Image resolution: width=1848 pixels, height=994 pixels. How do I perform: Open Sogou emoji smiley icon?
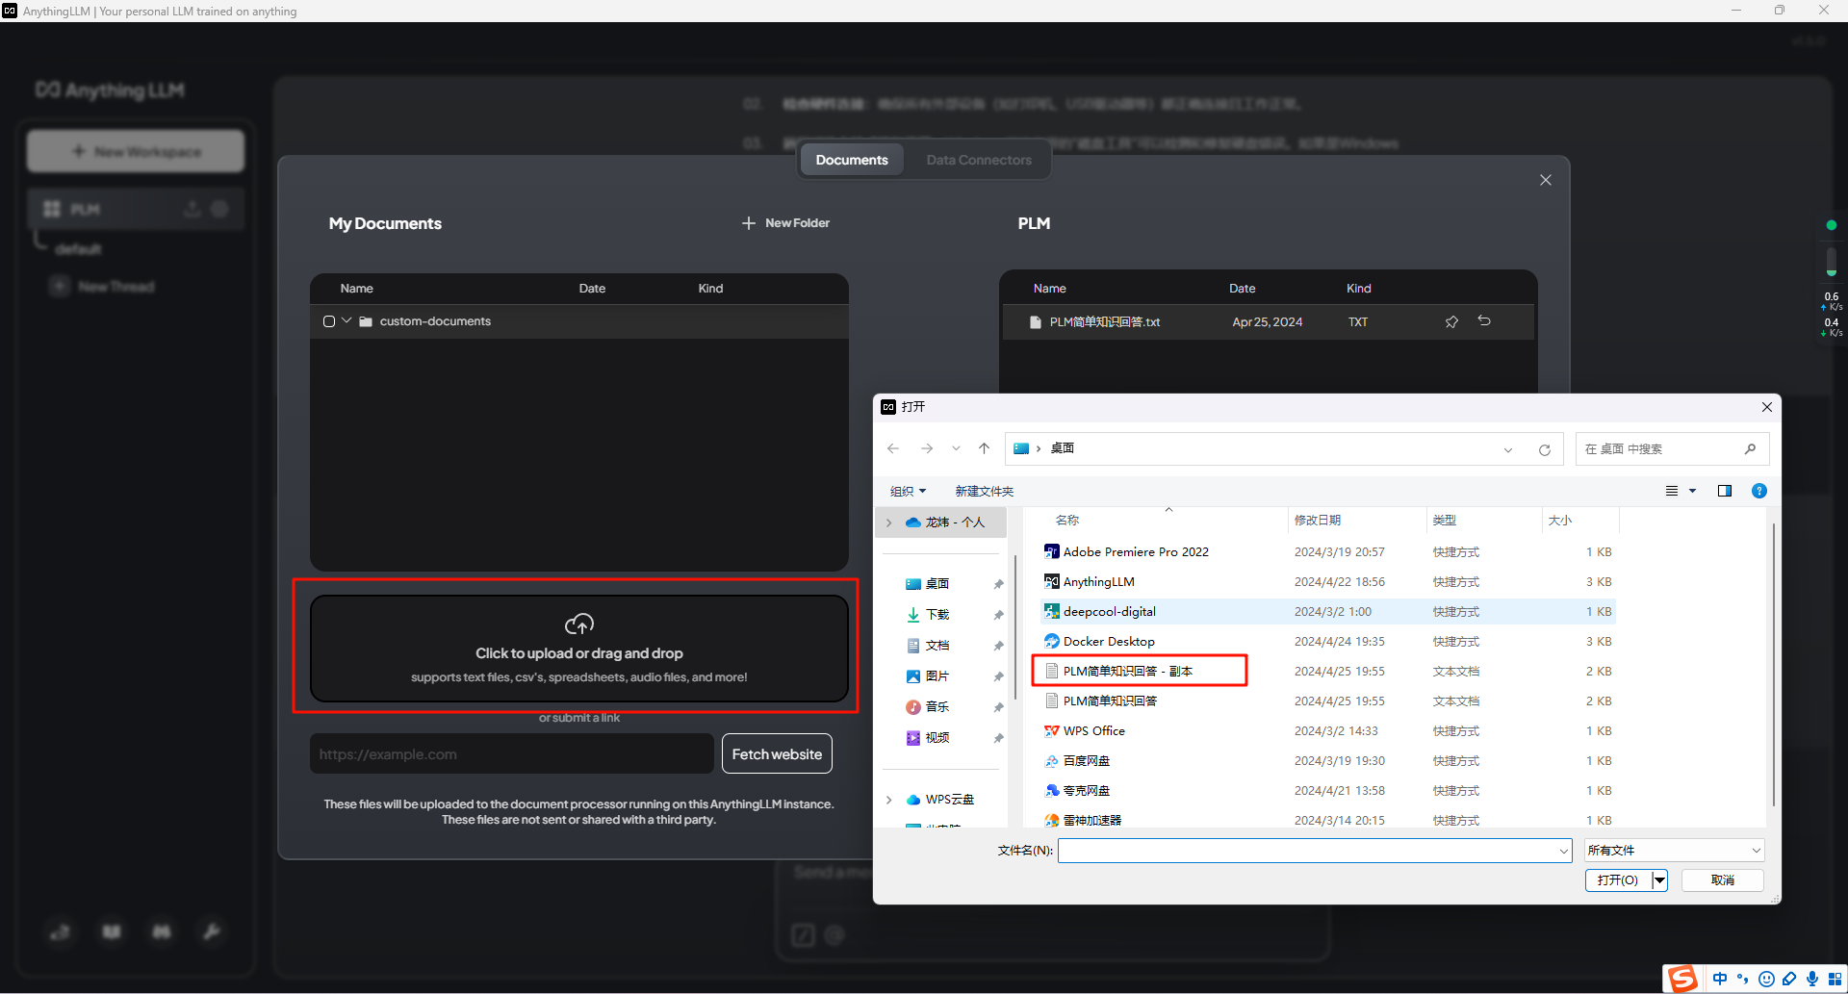[1766, 980]
